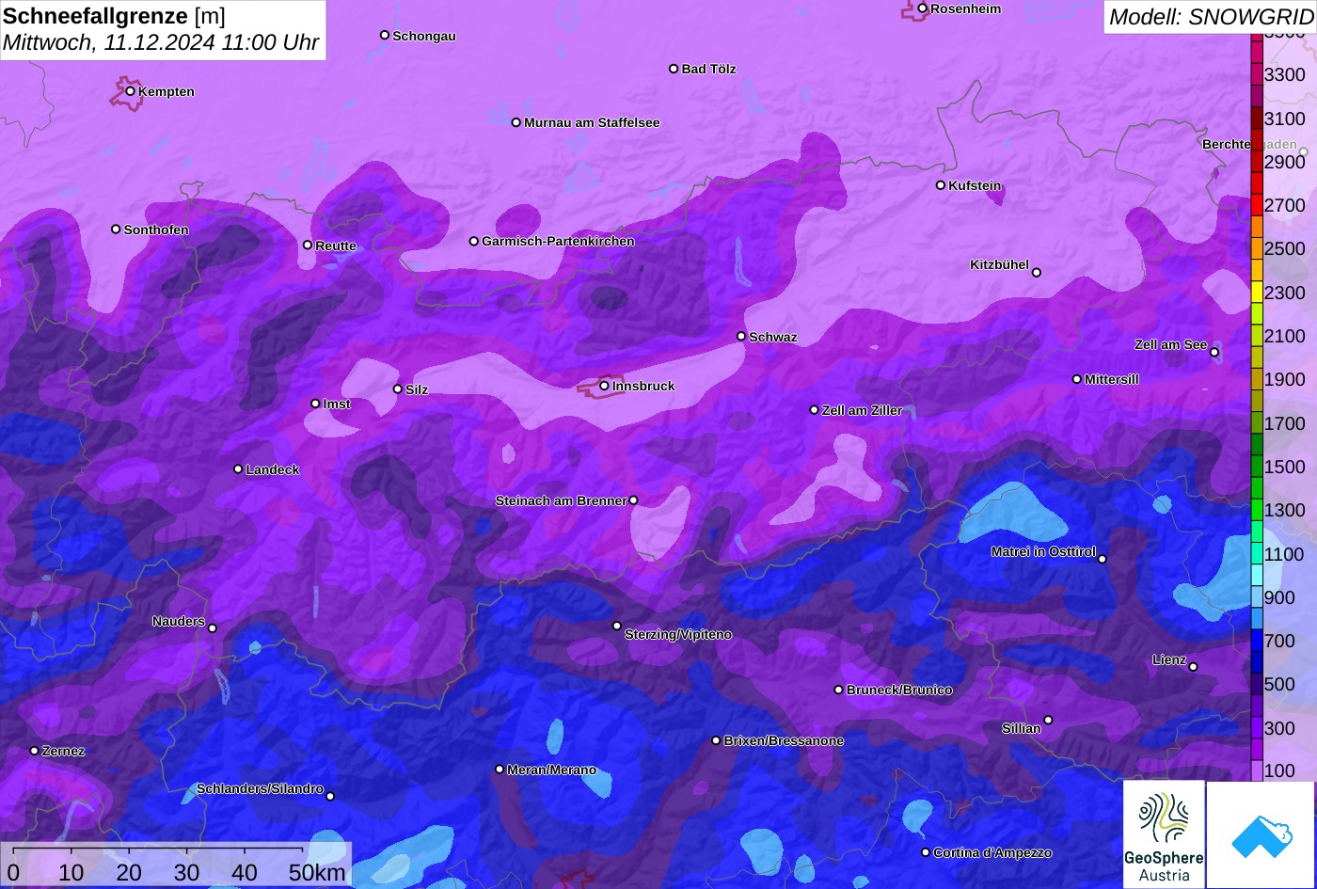Click the Lienz location dot
Viewport: 1317px width, 889px height.
(x=1193, y=667)
